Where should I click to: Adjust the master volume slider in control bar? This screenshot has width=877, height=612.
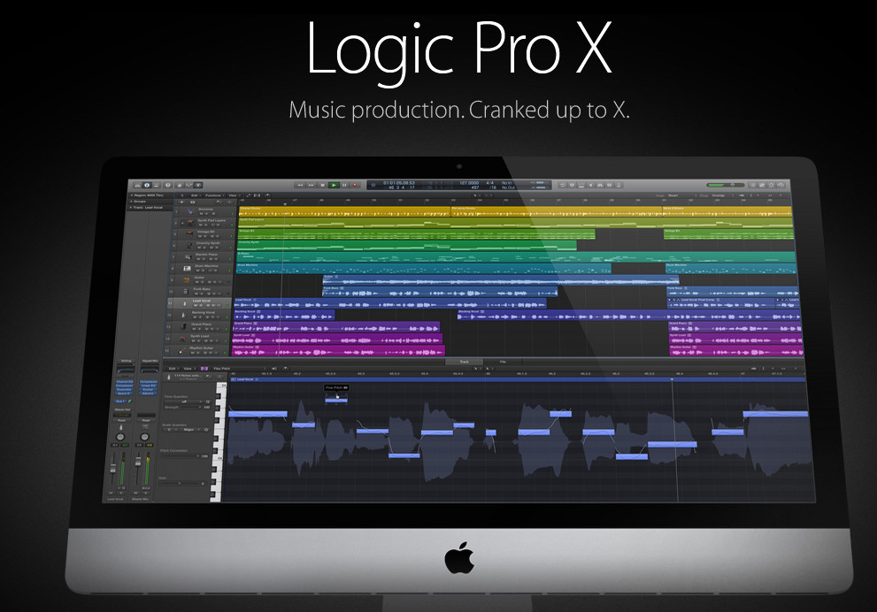click(726, 185)
